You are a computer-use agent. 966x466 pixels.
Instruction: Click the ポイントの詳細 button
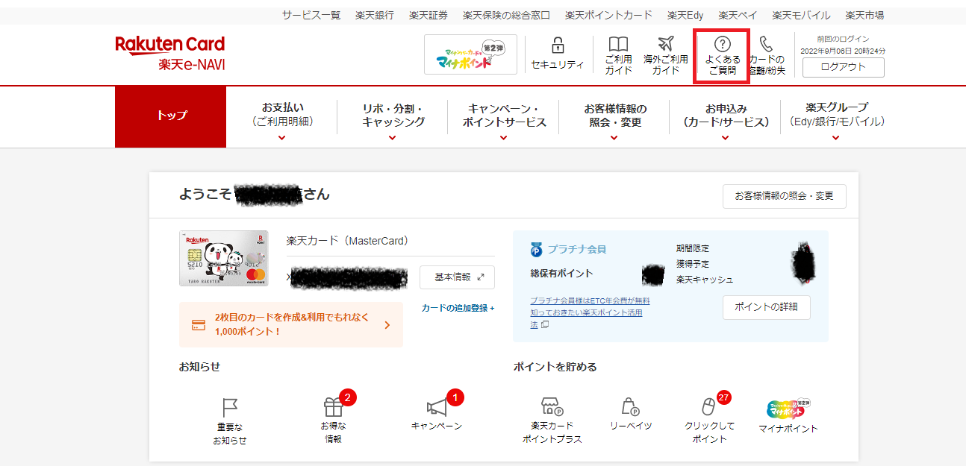(766, 307)
